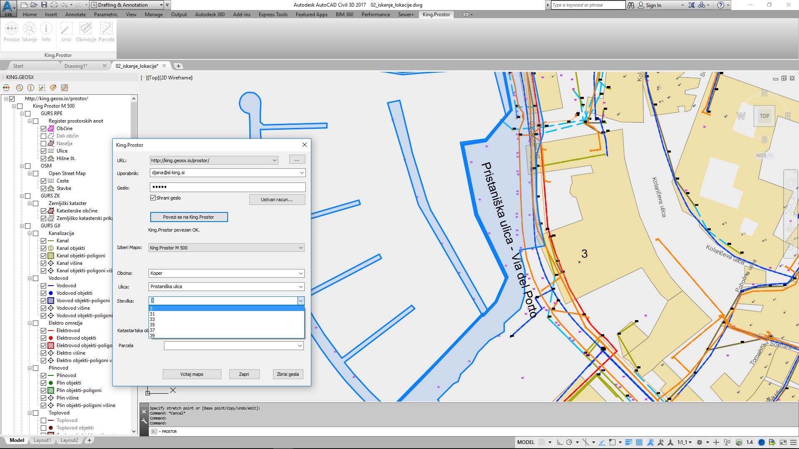This screenshot has width=799, height=449.
Task: Uncheck the Stavbe layer checkbox
Action: pos(43,188)
